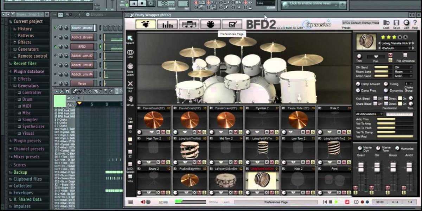This screenshot has width=422, height=211.
Task: Open the All Articulations dropdown
Action: [370, 114]
